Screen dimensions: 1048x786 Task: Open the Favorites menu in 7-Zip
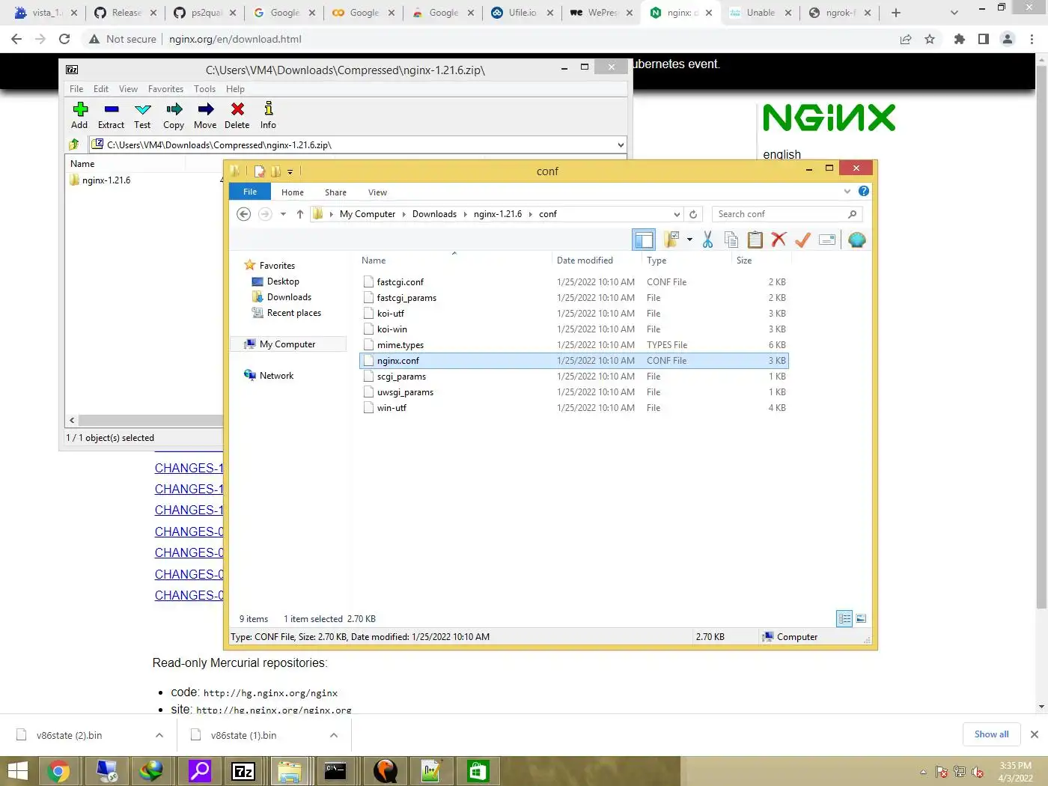[x=165, y=88]
